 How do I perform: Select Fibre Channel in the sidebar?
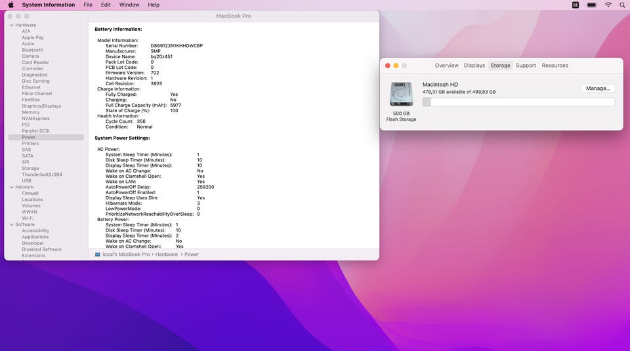click(x=37, y=94)
